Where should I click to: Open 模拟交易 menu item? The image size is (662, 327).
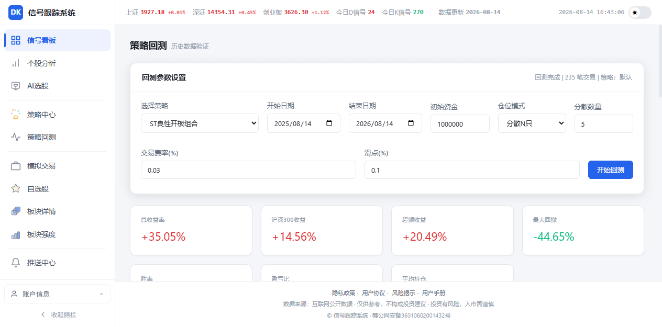point(57,166)
